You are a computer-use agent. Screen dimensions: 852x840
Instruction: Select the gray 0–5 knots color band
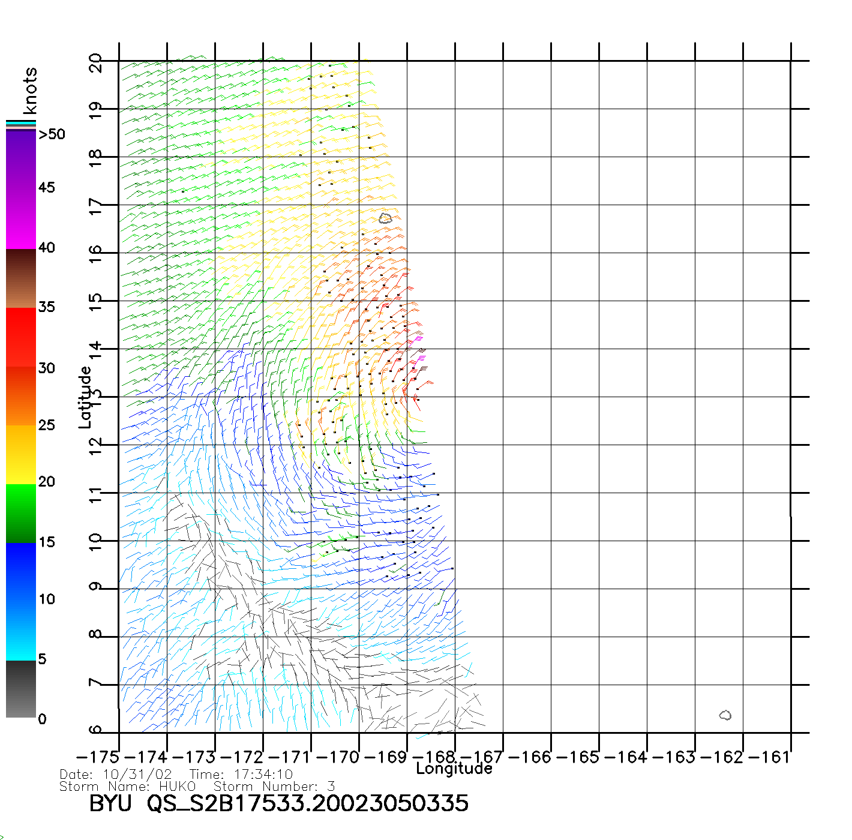tap(21, 689)
